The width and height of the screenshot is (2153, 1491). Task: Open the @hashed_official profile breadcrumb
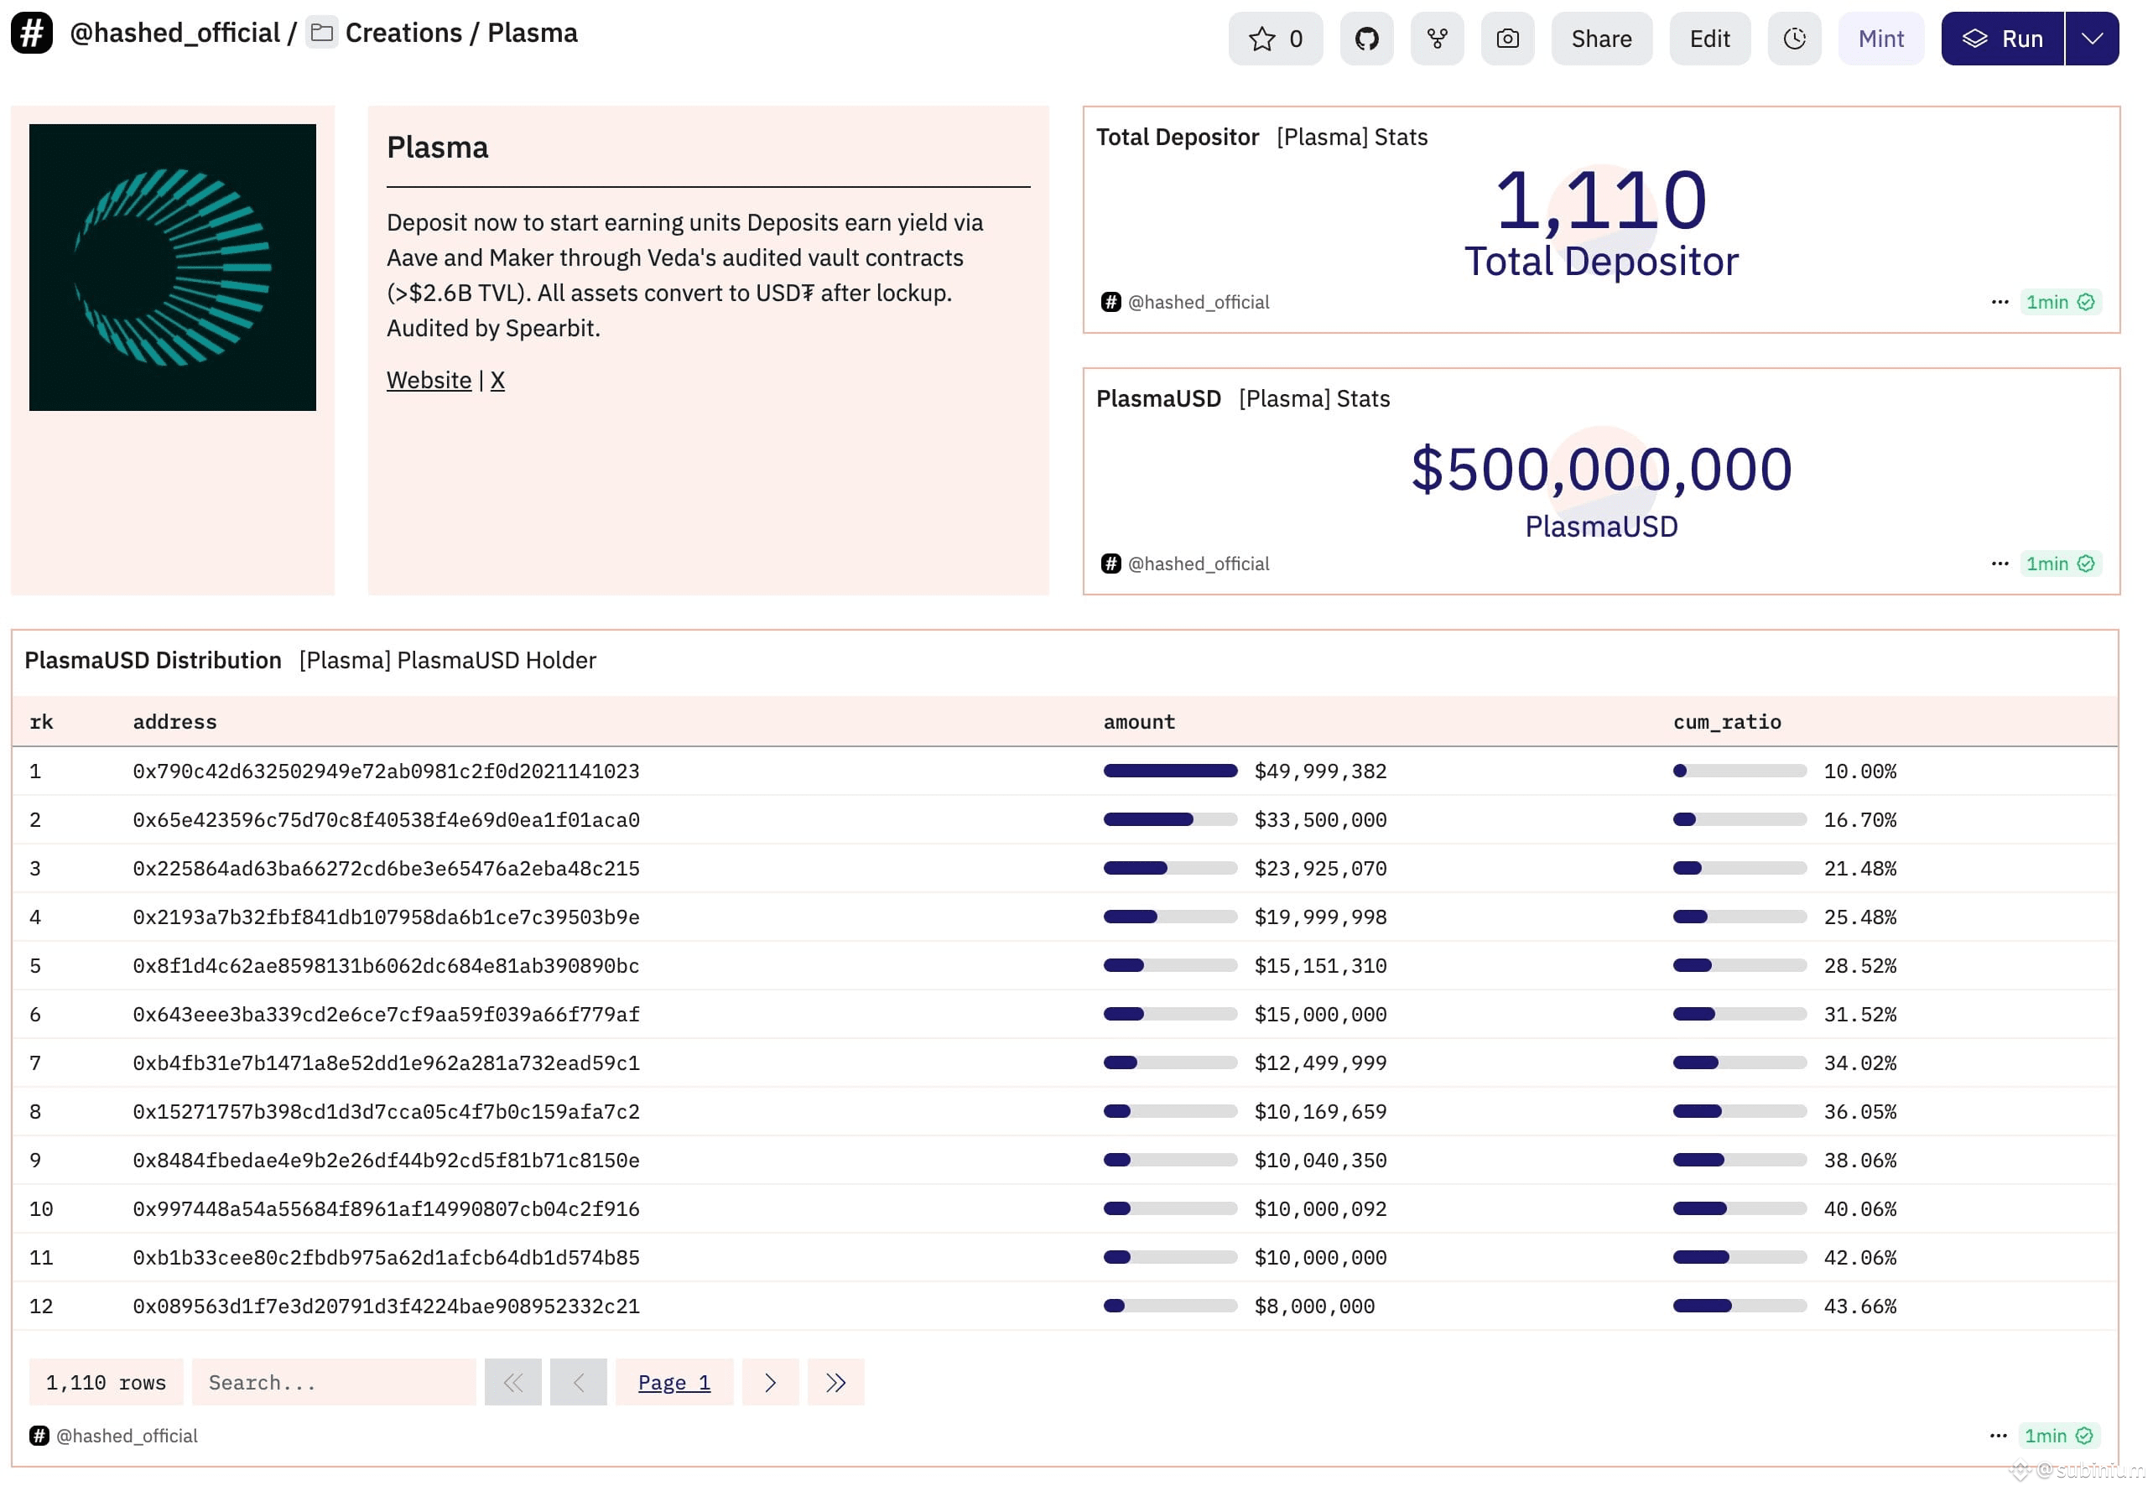pyautogui.click(x=174, y=33)
